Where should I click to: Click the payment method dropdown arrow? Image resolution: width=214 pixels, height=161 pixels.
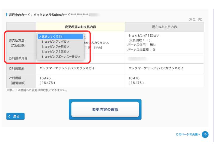pyautogui.click(x=84, y=36)
